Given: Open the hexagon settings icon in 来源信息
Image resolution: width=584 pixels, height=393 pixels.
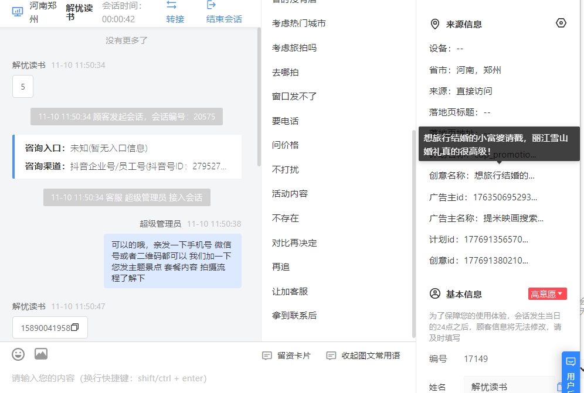Looking at the screenshot, I should pyautogui.click(x=561, y=23).
